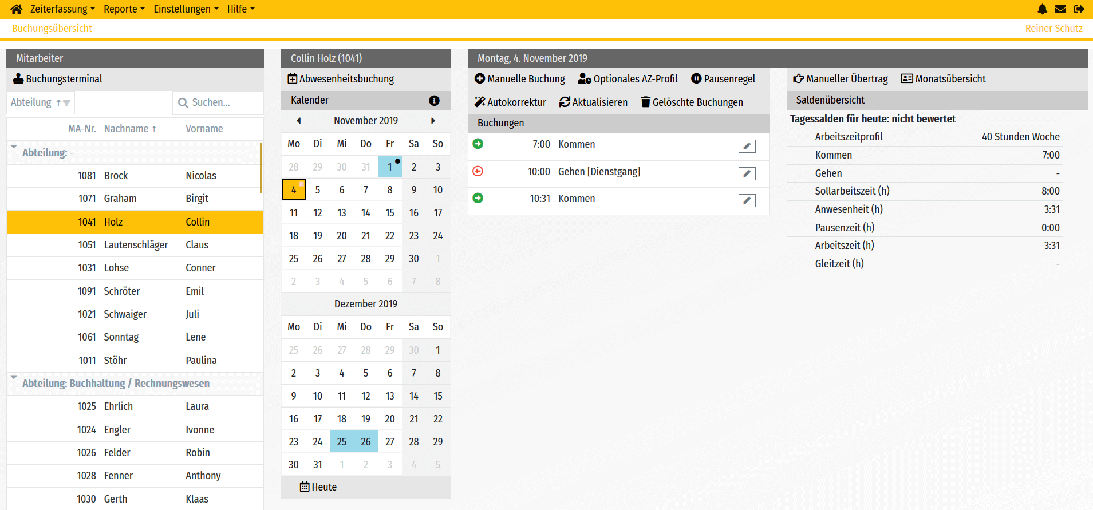This screenshot has width=1093, height=510.
Task: Open the Zeiterfassung dropdown menu
Action: 62,9
